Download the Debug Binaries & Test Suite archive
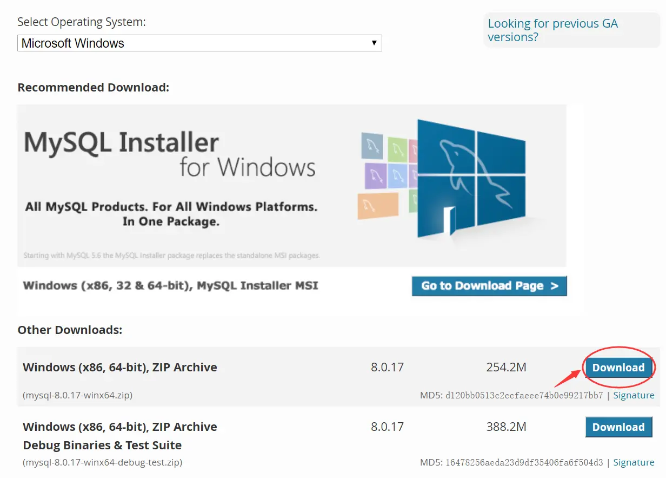 pyautogui.click(x=618, y=427)
